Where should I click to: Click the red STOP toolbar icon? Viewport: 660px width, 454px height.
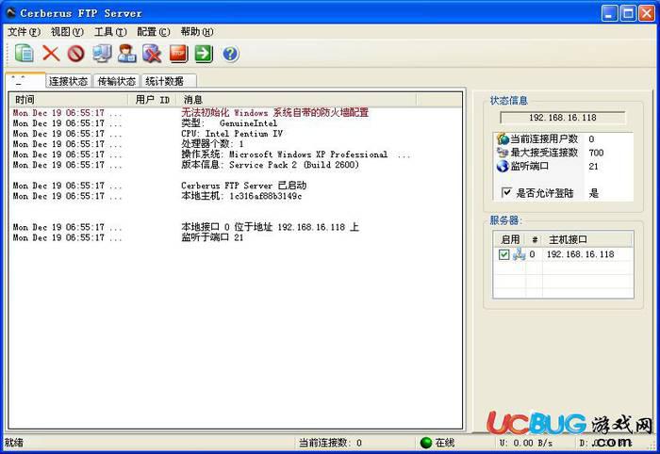[x=178, y=54]
